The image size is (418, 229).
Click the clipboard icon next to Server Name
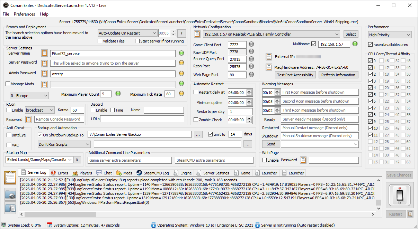point(44,54)
